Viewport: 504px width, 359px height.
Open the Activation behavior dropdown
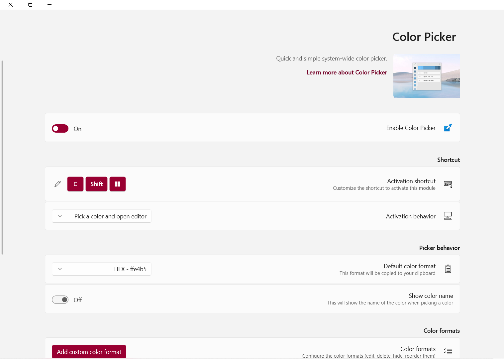pos(102,216)
